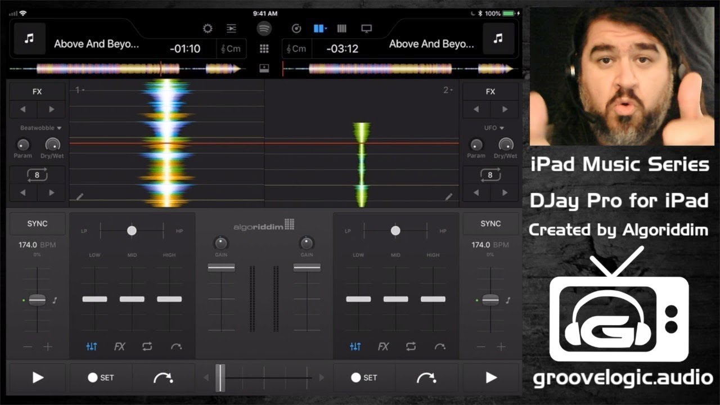Toggle SYNC on deck 1

(x=37, y=223)
